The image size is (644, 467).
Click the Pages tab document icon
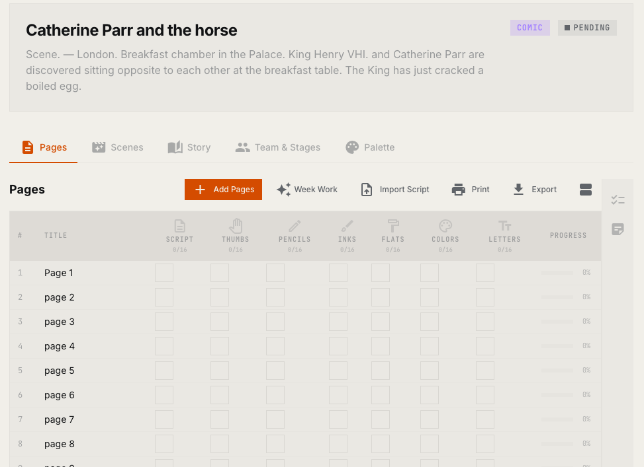28,147
